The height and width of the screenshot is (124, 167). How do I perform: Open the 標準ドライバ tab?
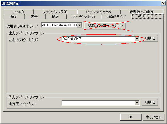pyautogui.click(x=116, y=17)
